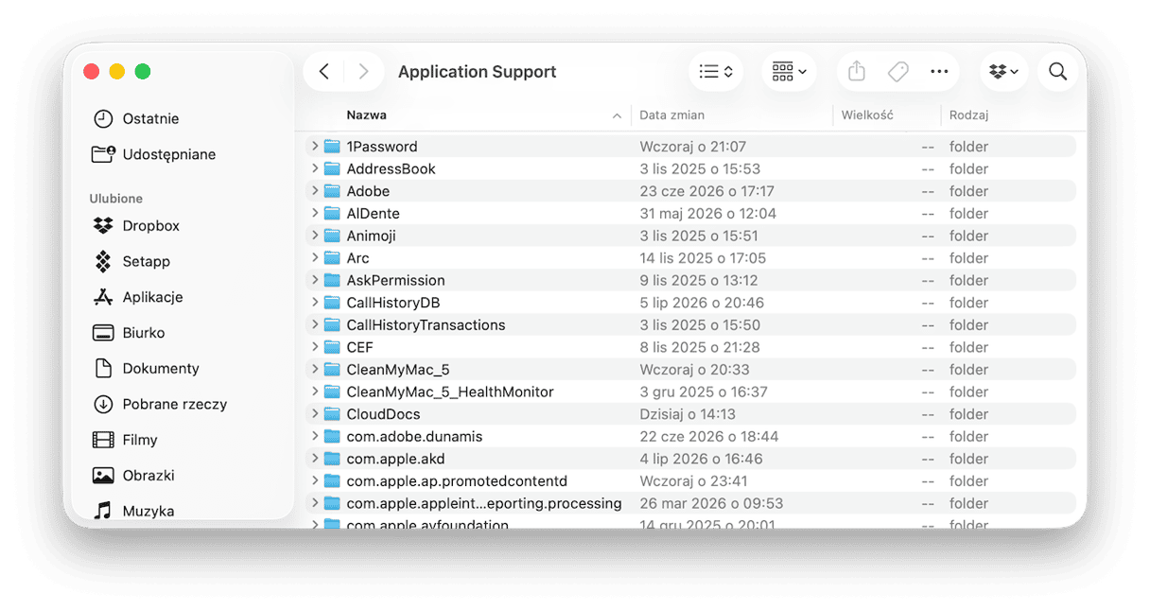Go back with the left chevron button
This screenshot has width=1150, height=611.
point(324,72)
